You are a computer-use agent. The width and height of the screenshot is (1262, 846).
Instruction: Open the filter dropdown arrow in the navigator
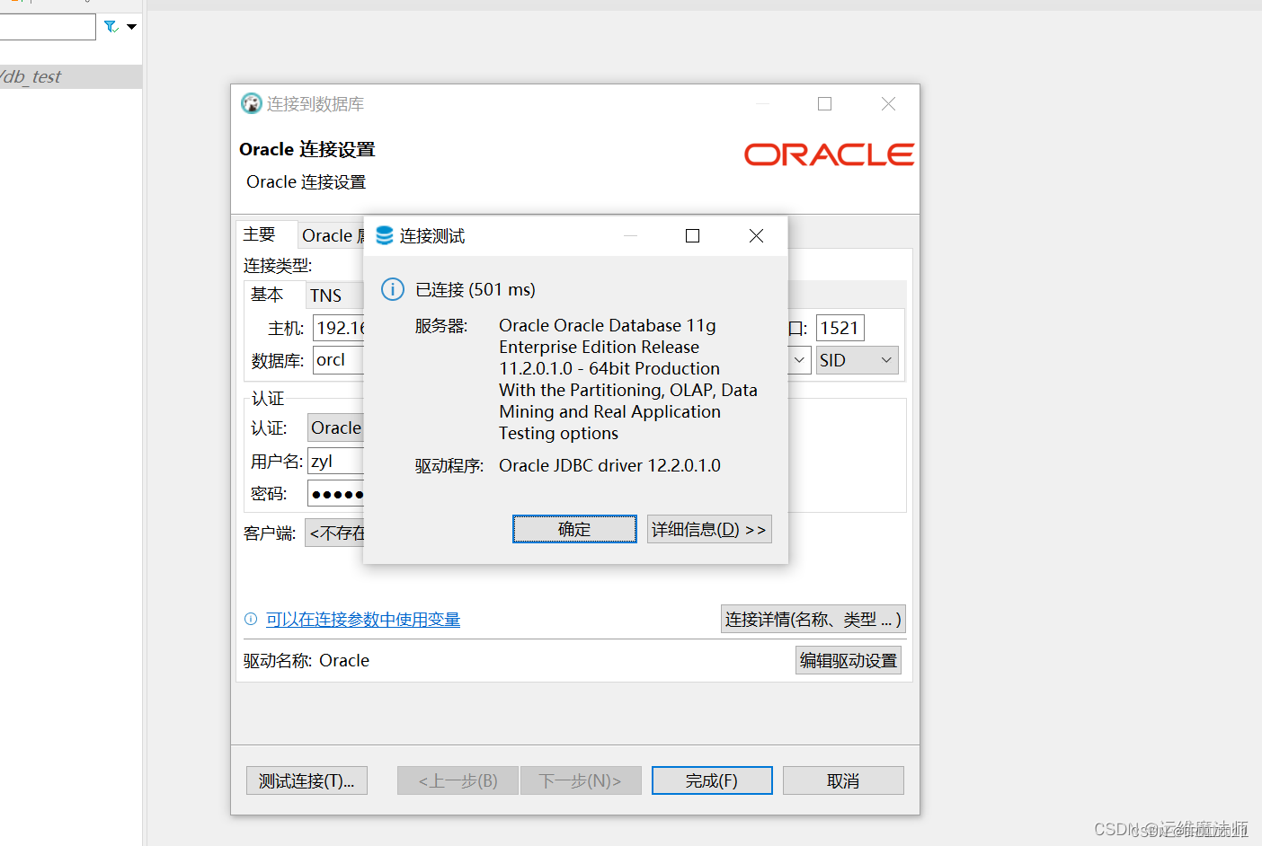click(x=132, y=27)
